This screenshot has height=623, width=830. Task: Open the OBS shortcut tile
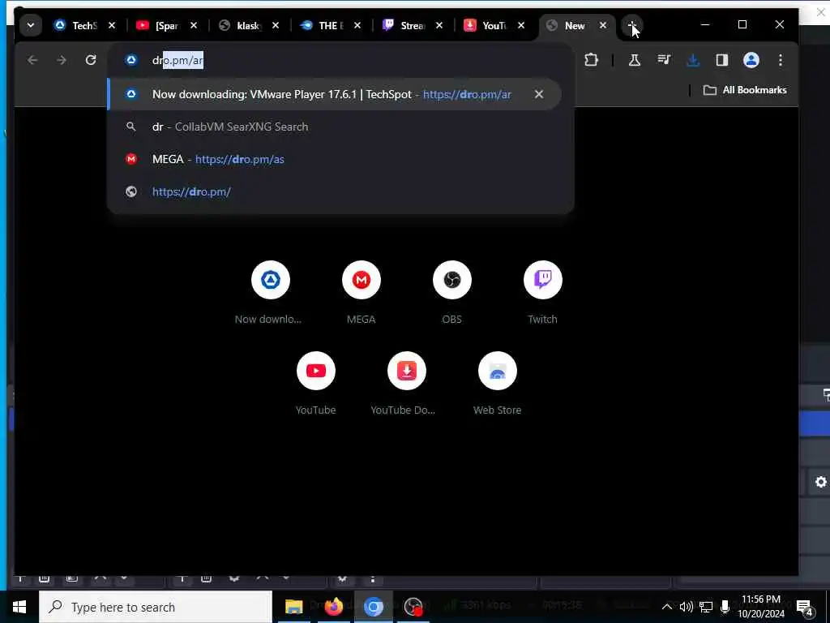(x=452, y=291)
